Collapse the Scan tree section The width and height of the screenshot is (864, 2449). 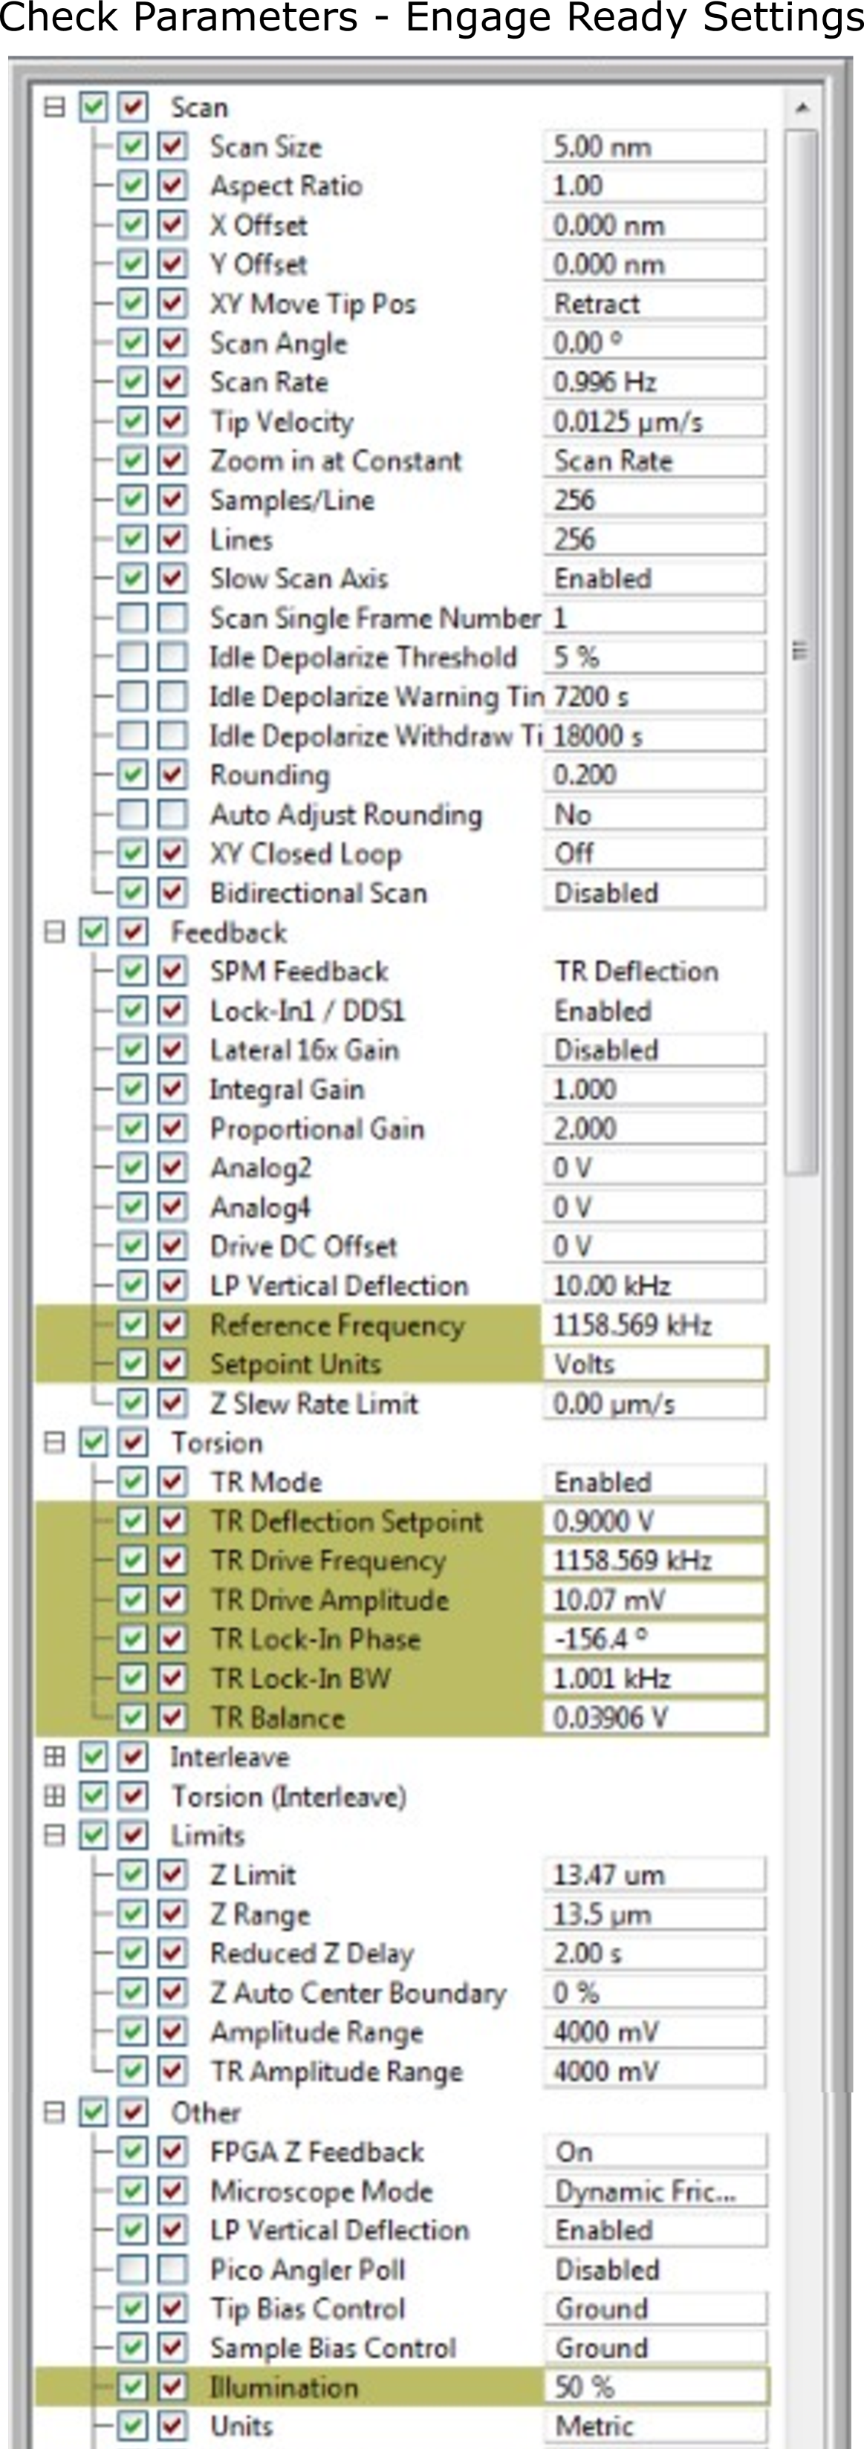[x=54, y=106]
